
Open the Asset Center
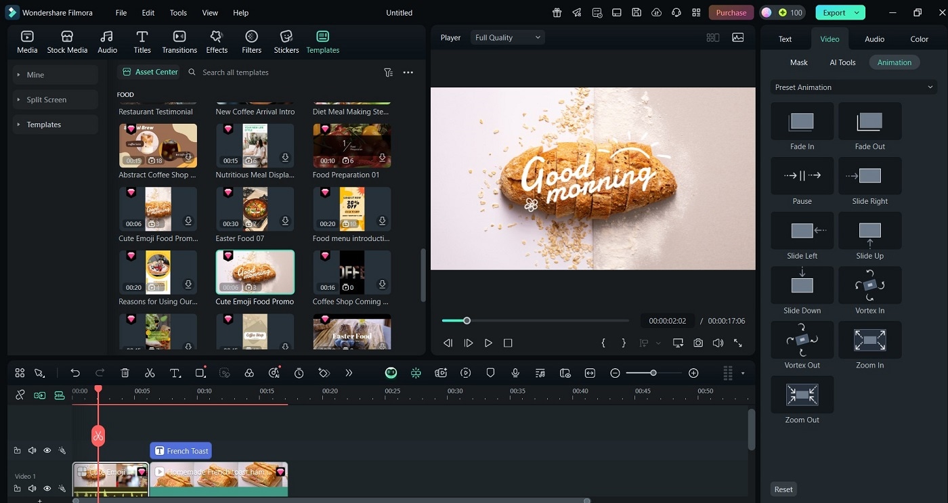pyautogui.click(x=150, y=72)
